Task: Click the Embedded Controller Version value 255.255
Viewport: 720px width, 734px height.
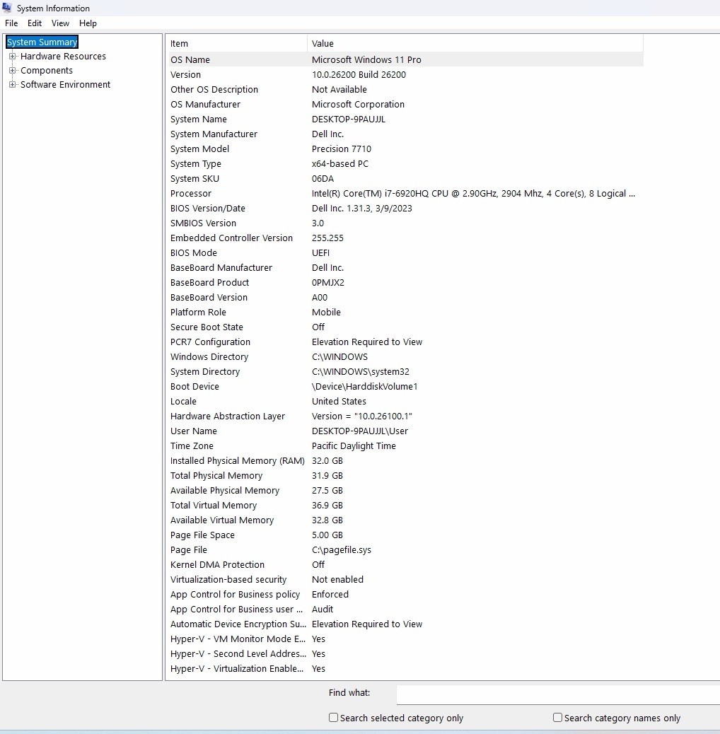Action: [x=327, y=238]
